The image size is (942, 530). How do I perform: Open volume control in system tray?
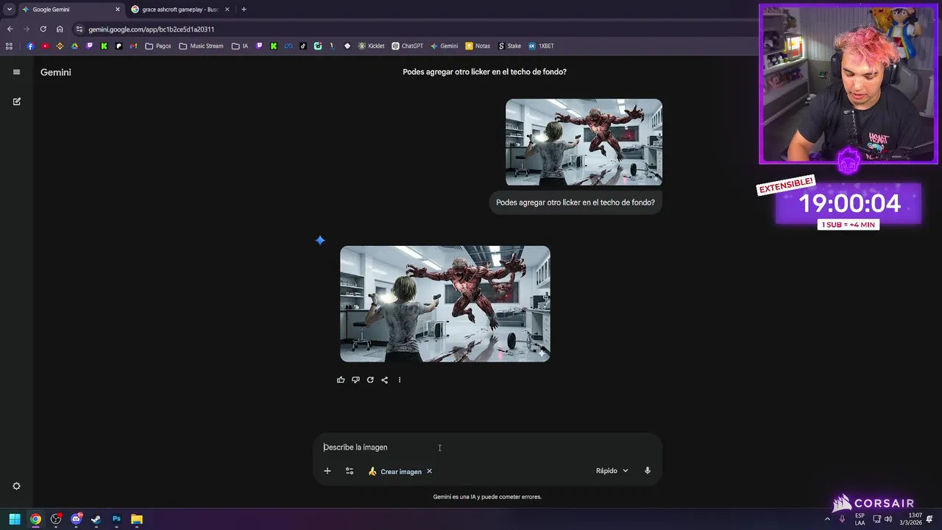pos(888,519)
